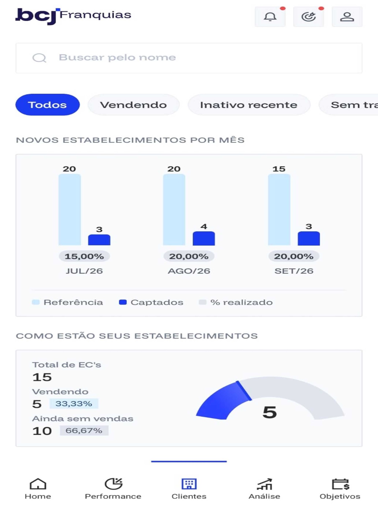The image size is (378, 505).
Task: Click the JUL/26 captados bar showing 3
Action: [x=99, y=240]
